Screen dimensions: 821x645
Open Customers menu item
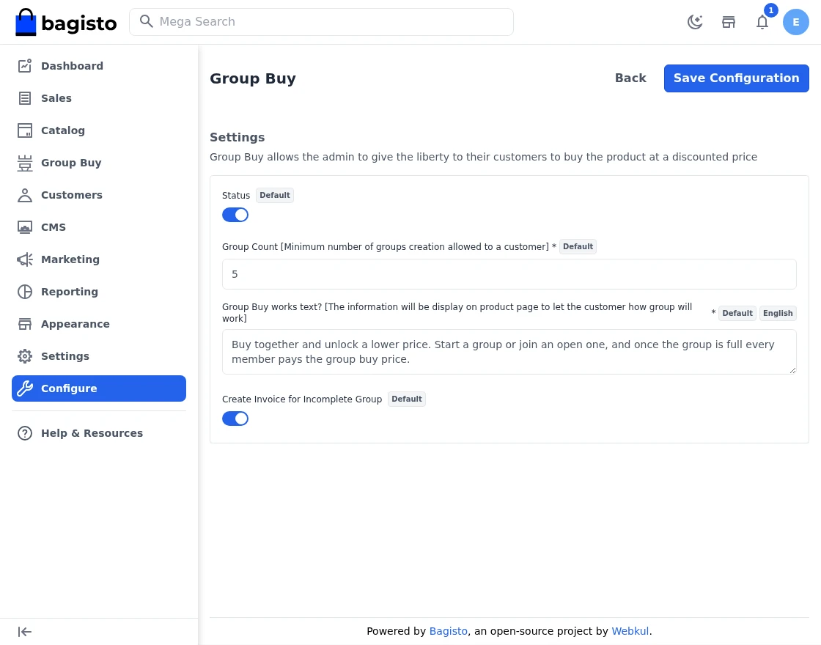(99, 195)
